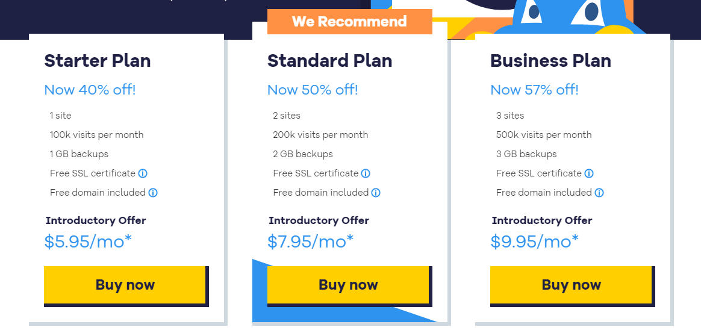Viewport: 701px width, 336px height.
Task: Click info icon beside Starter Plan SSL certificate
Action: [143, 173]
